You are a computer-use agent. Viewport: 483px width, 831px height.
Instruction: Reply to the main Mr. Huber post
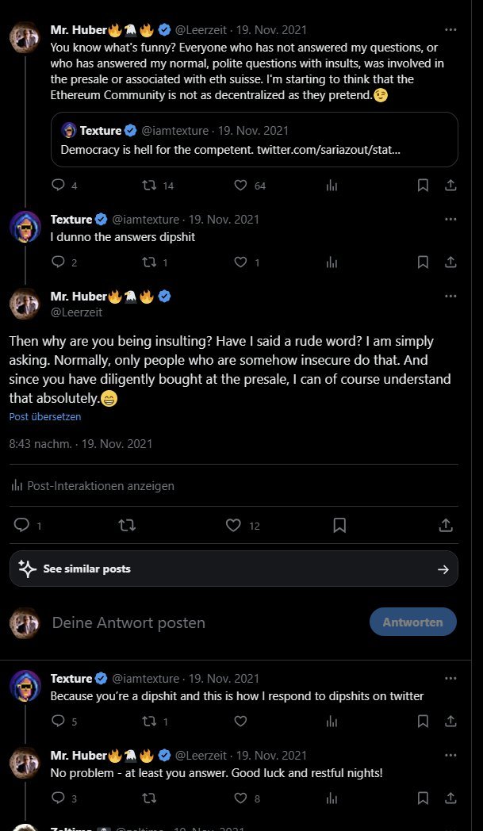click(x=22, y=525)
